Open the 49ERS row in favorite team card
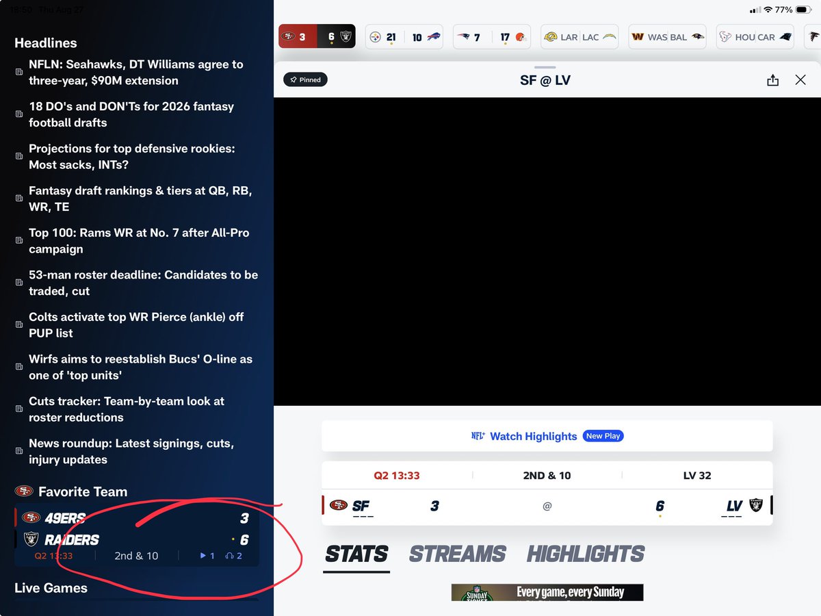 [137, 518]
